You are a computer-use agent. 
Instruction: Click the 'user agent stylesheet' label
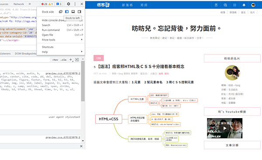click(x=64, y=117)
